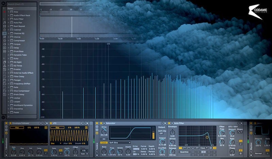Open Auto Filter Clean circuit dropdown
Viewport: 272px width, 159px height.
pyautogui.click(x=204, y=148)
